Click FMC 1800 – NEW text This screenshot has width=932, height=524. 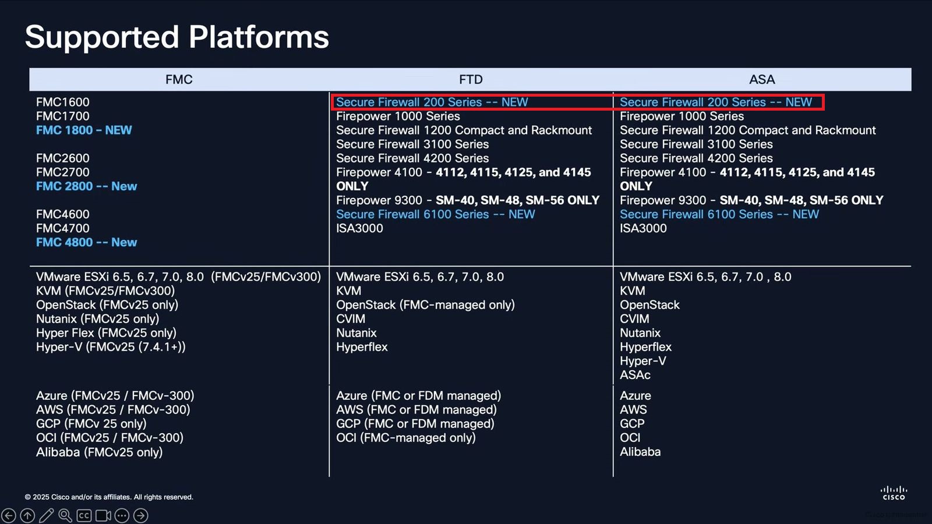point(84,130)
